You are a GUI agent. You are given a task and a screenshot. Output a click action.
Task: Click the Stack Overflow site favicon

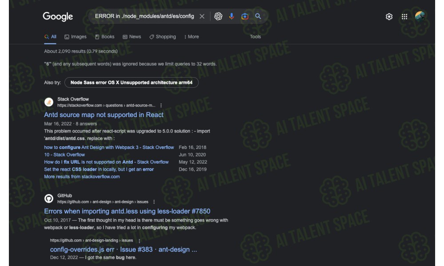[49, 102]
